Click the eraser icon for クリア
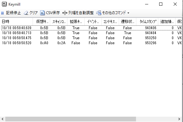The image size is (183, 122). [26, 13]
